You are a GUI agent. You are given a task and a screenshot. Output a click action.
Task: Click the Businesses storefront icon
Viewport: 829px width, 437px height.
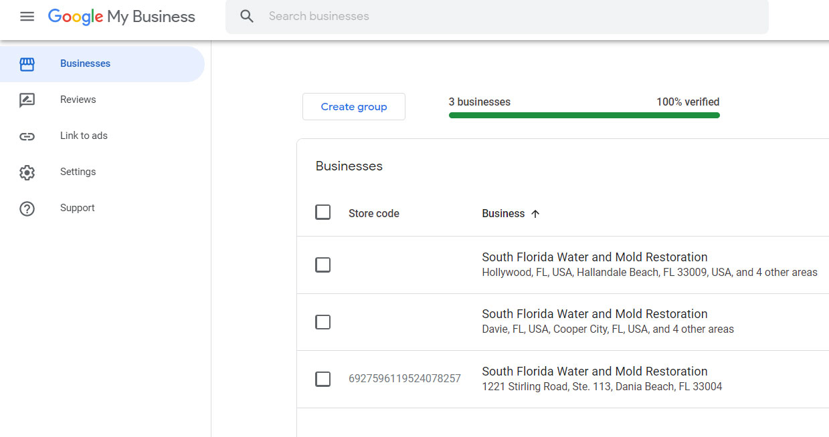(27, 64)
